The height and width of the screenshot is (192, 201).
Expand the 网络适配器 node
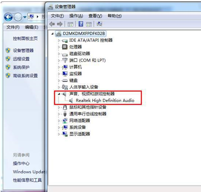pyautogui.click(x=59, y=121)
